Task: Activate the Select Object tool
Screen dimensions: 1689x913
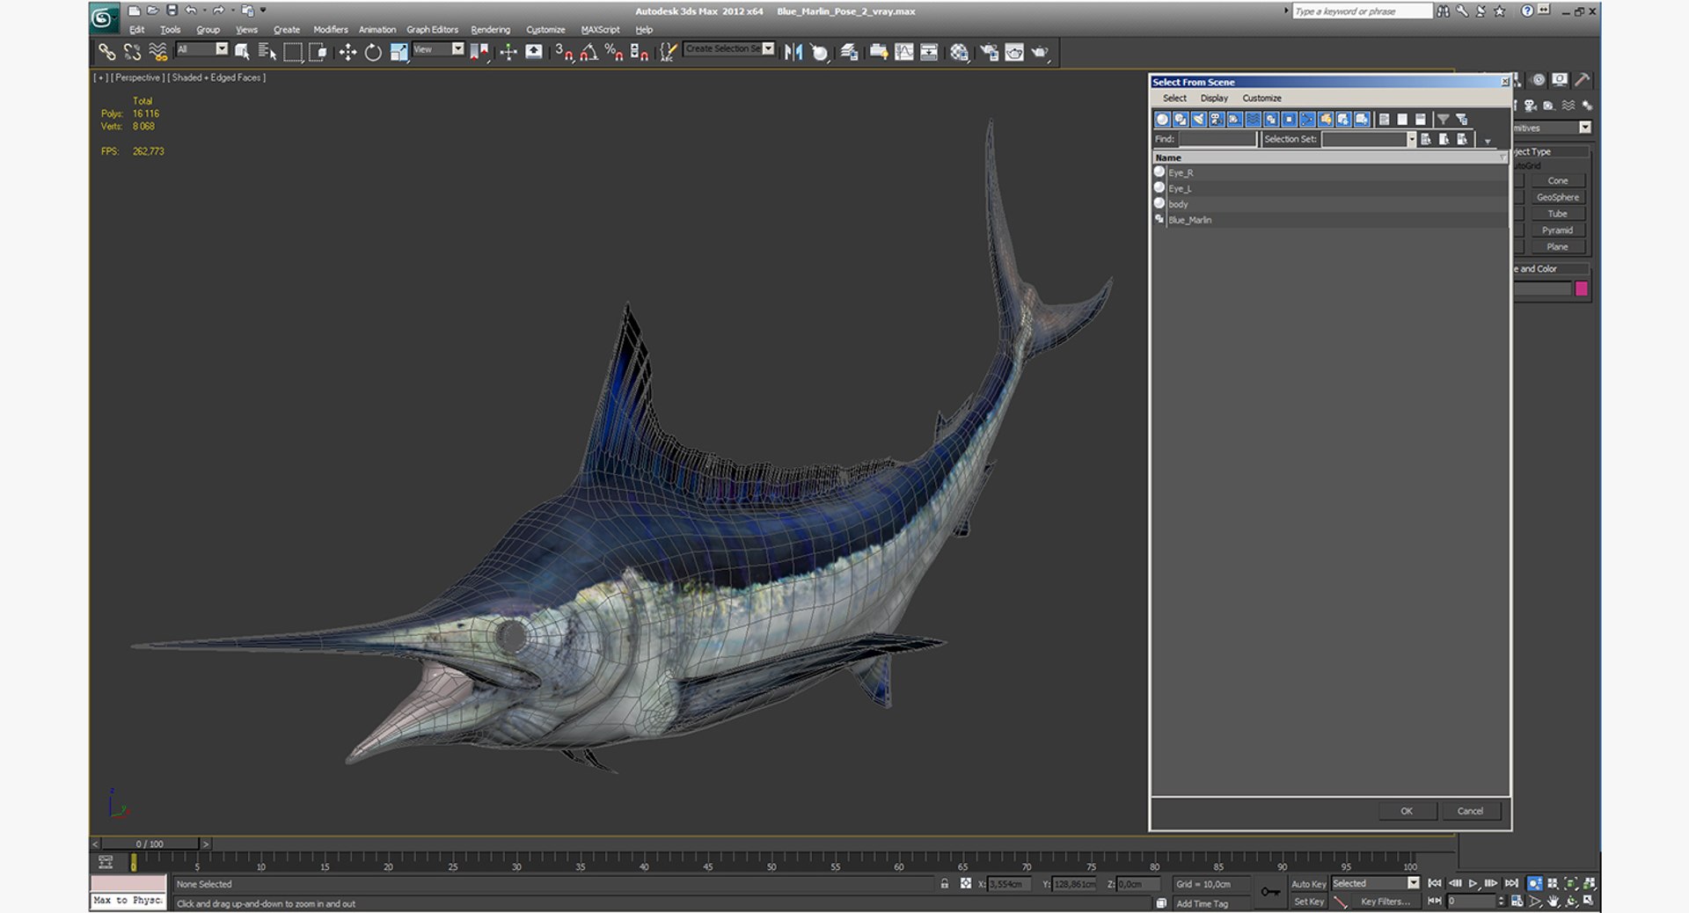Action: pos(242,52)
